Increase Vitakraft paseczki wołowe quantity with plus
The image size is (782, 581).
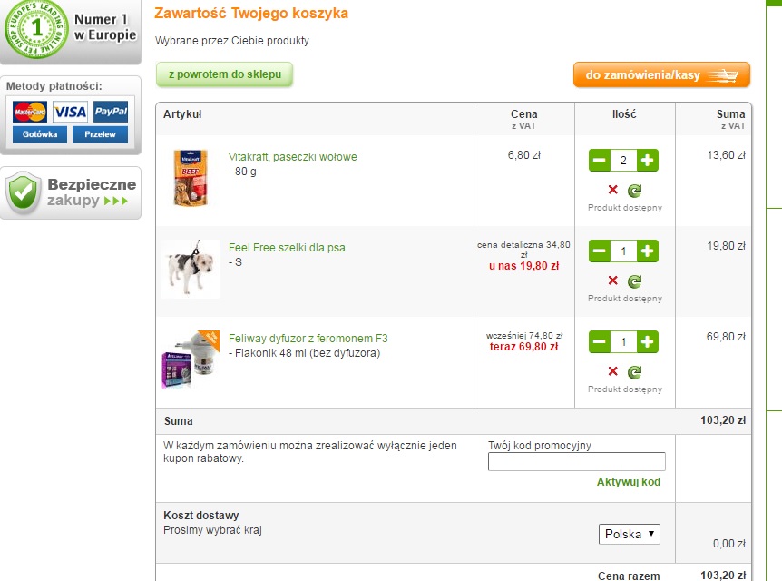pyautogui.click(x=647, y=161)
